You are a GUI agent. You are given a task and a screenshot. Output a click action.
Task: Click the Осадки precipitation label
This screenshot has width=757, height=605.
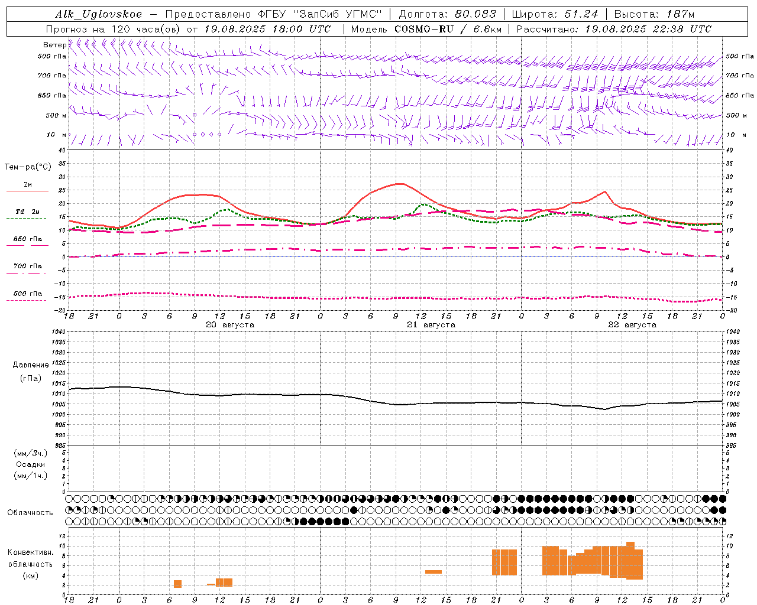click(31, 464)
